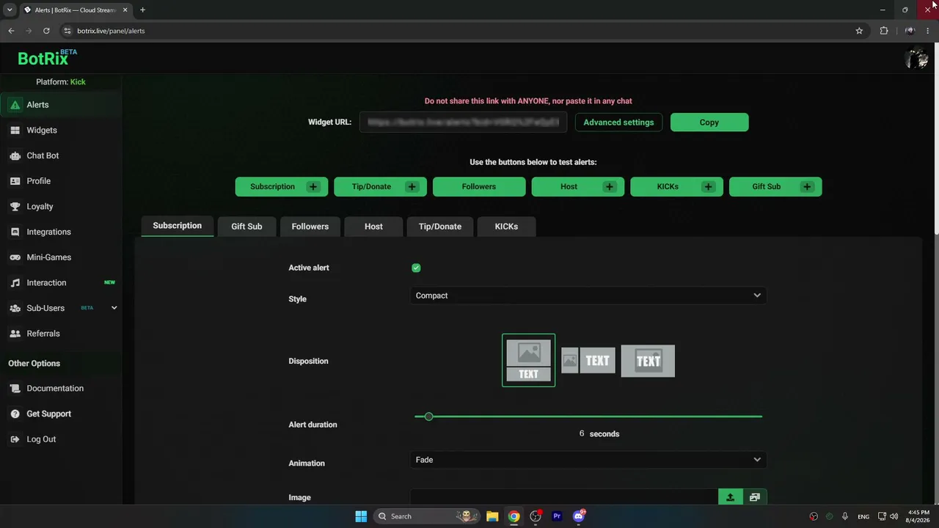Open a new browser tab
The image size is (939, 528).
pyautogui.click(x=142, y=10)
